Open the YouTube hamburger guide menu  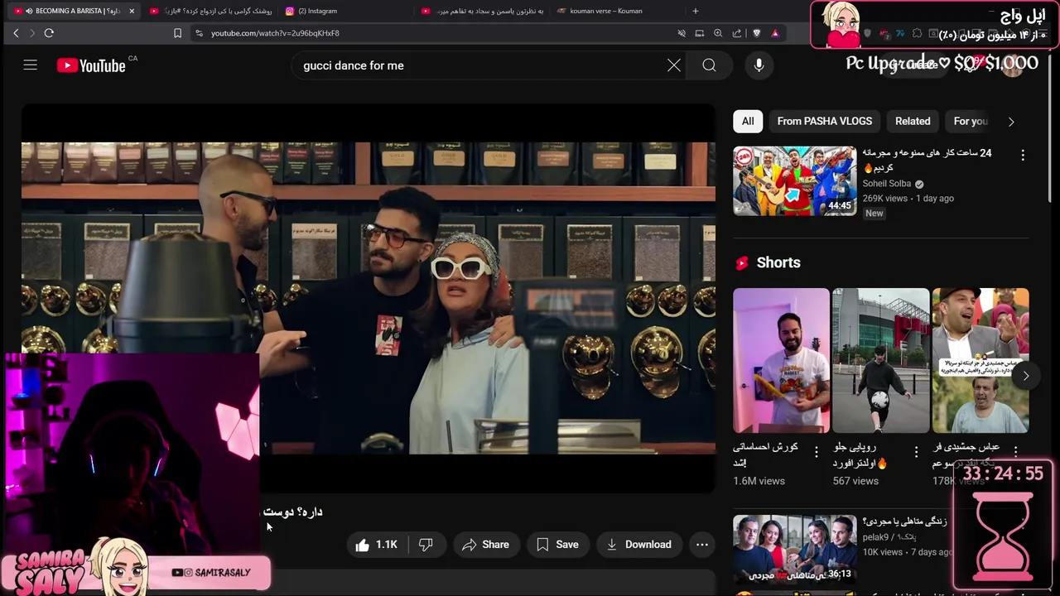click(x=31, y=65)
